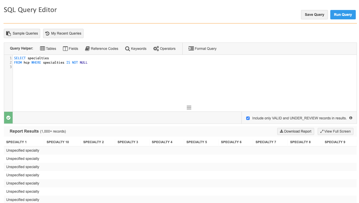Open the Tables query helper

48,49
